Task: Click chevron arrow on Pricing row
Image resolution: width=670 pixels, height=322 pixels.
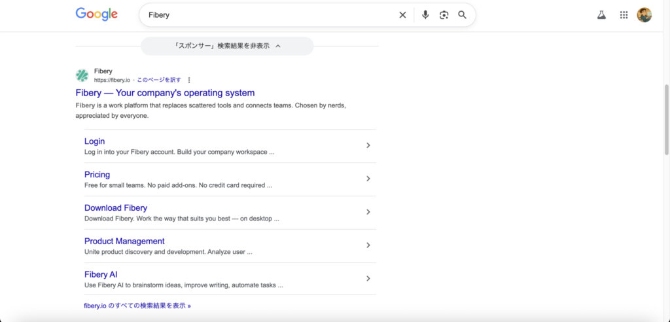Action: (x=368, y=179)
